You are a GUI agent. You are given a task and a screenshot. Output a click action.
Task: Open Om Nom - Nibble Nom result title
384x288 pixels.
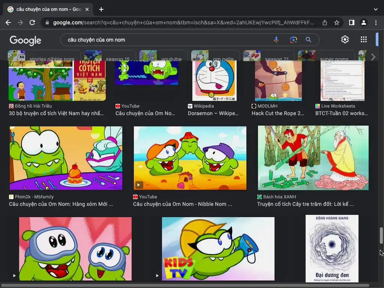(183, 204)
